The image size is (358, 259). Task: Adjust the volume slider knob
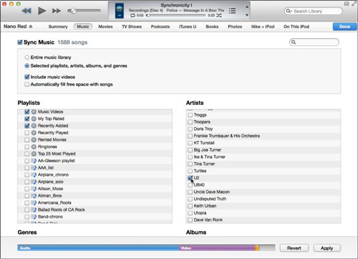click(74, 11)
